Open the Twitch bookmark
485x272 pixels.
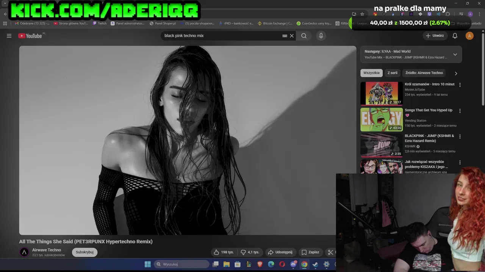(x=100, y=23)
